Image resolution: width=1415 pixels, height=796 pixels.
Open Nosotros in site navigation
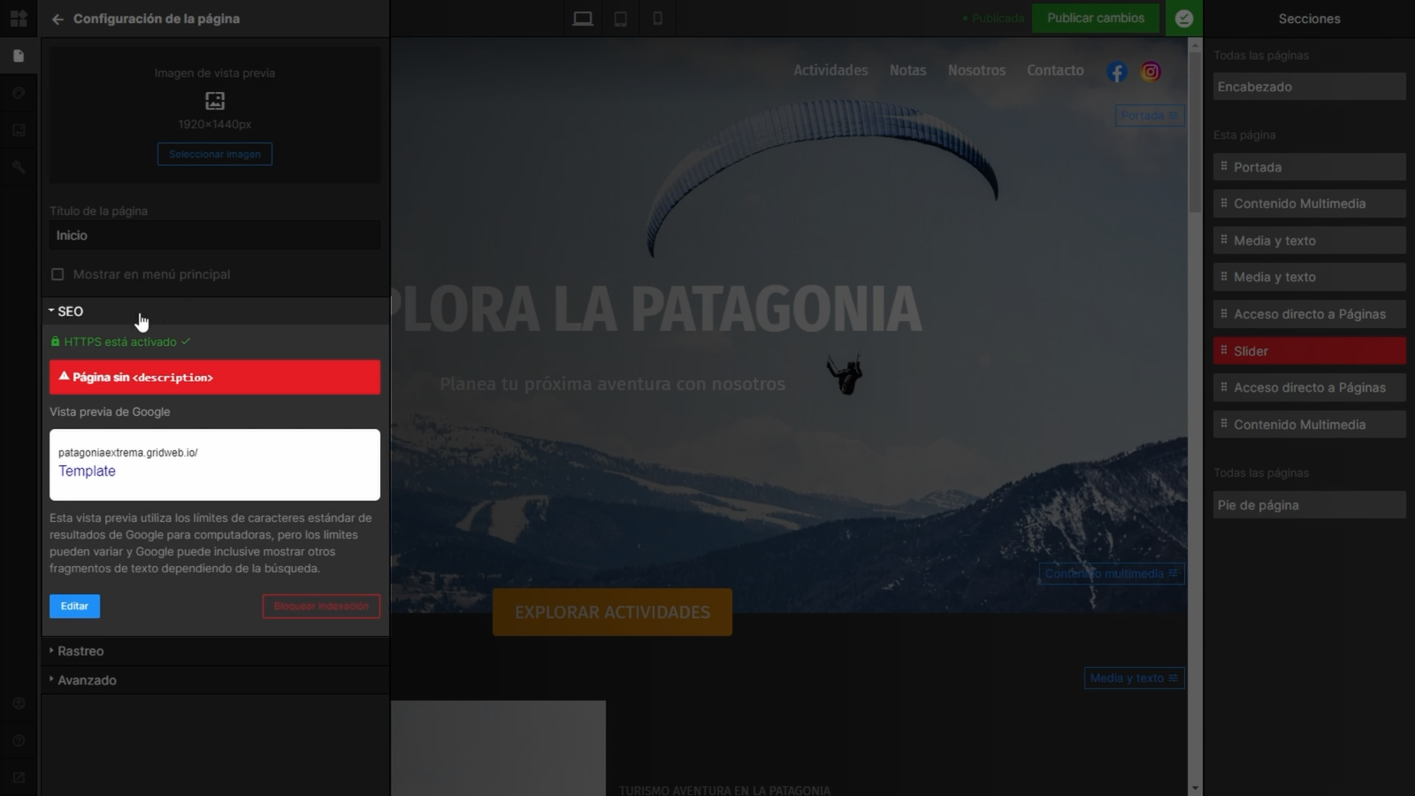[x=976, y=70]
